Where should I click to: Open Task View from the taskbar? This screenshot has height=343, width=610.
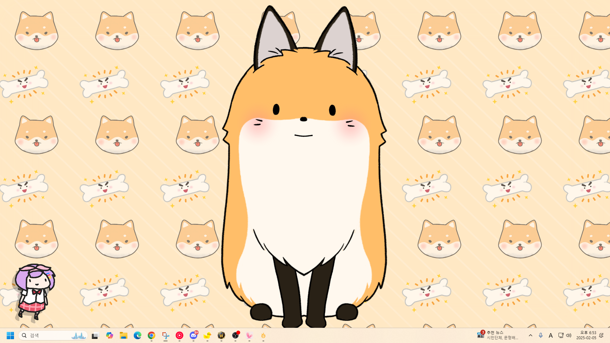coord(95,335)
